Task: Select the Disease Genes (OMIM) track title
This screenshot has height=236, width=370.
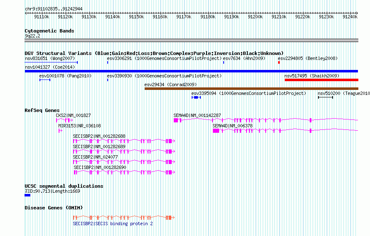Action: pyautogui.click(x=54, y=208)
